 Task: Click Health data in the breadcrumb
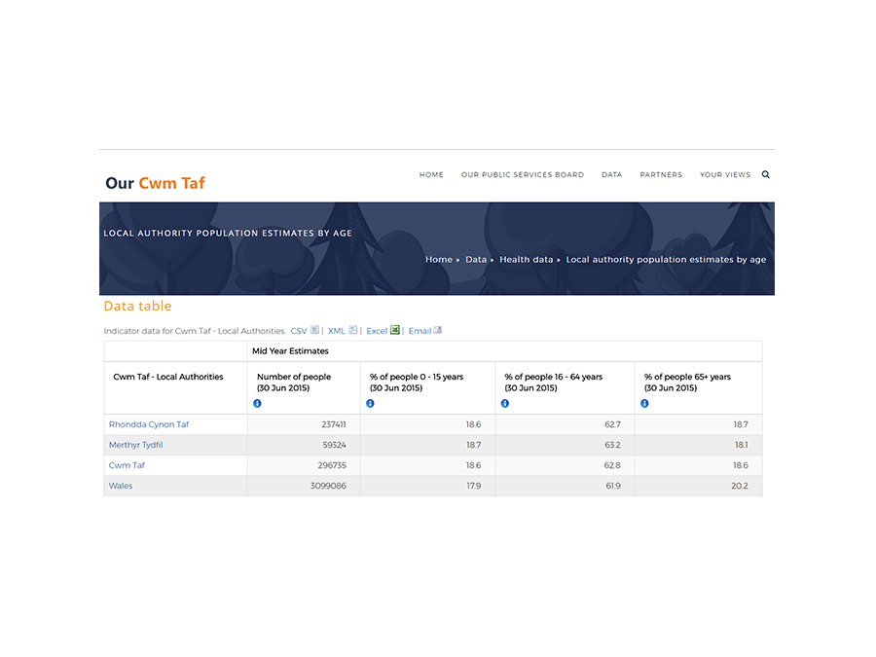[526, 260]
